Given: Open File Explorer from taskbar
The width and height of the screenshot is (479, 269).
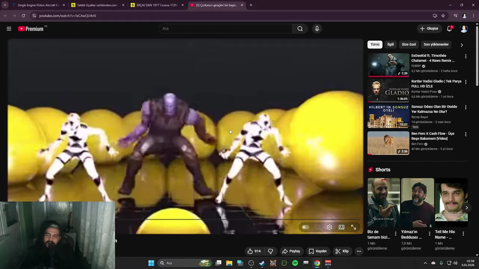Looking at the screenshot, I should (229, 263).
